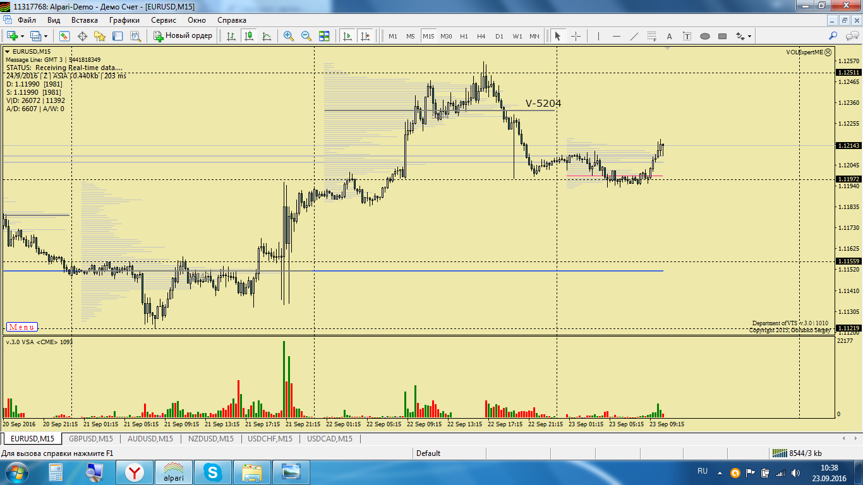This screenshot has height=485, width=863.
Task: Open the search magnifier icon
Action: pyautogui.click(x=833, y=36)
